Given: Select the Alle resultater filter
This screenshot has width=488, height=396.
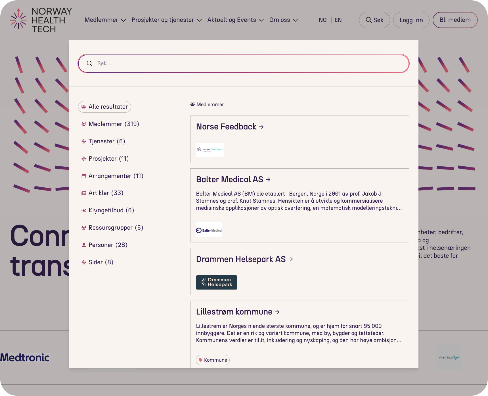Looking at the screenshot, I should pos(104,107).
